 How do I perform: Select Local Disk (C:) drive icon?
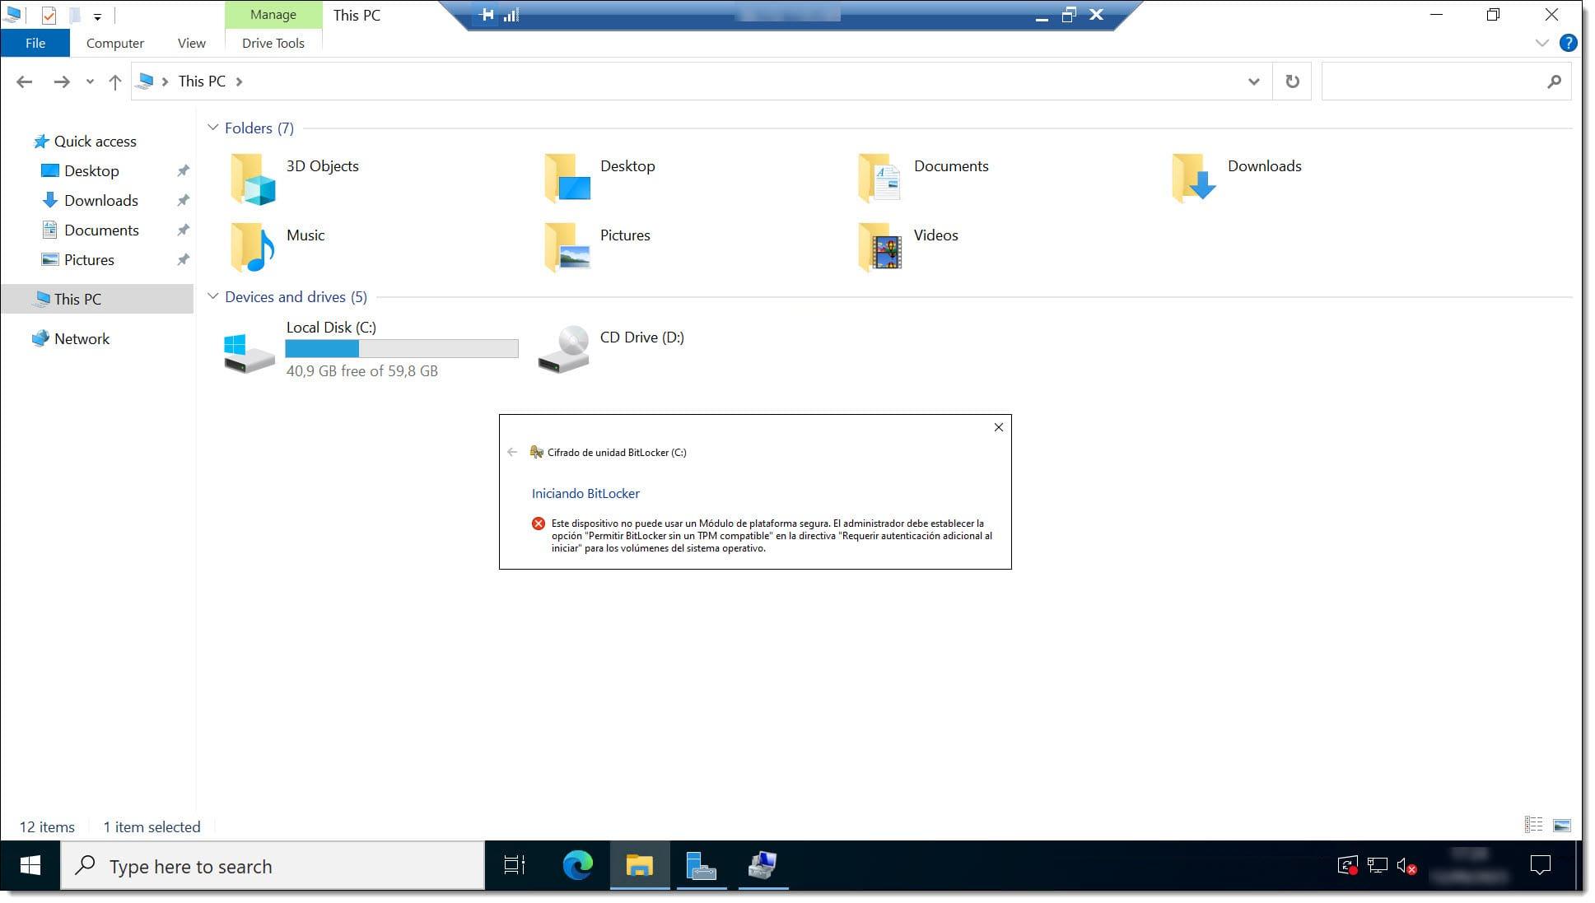[250, 352]
